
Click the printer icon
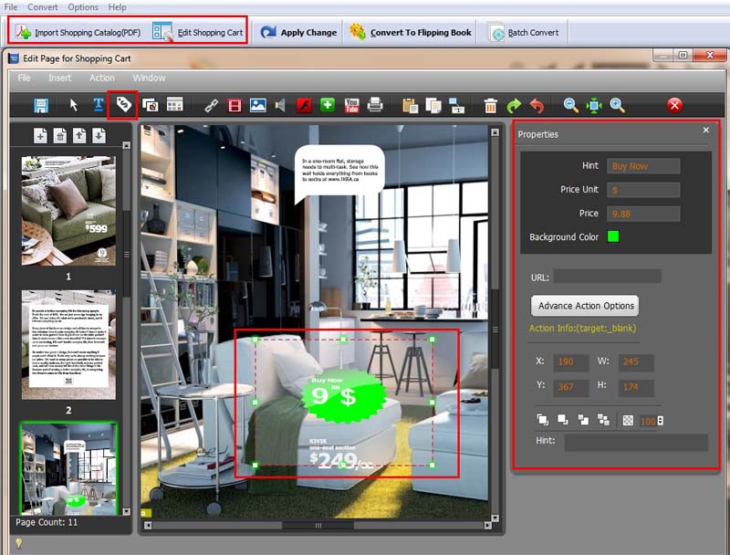click(x=375, y=105)
